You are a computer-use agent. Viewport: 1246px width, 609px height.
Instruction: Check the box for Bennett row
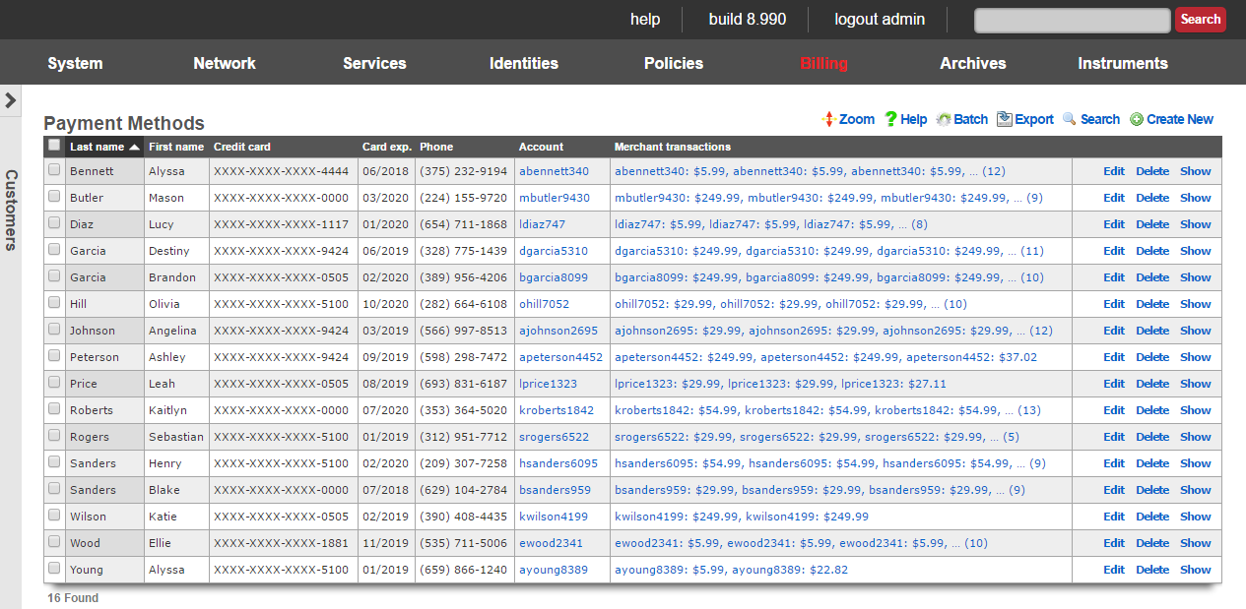tap(54, 170)
